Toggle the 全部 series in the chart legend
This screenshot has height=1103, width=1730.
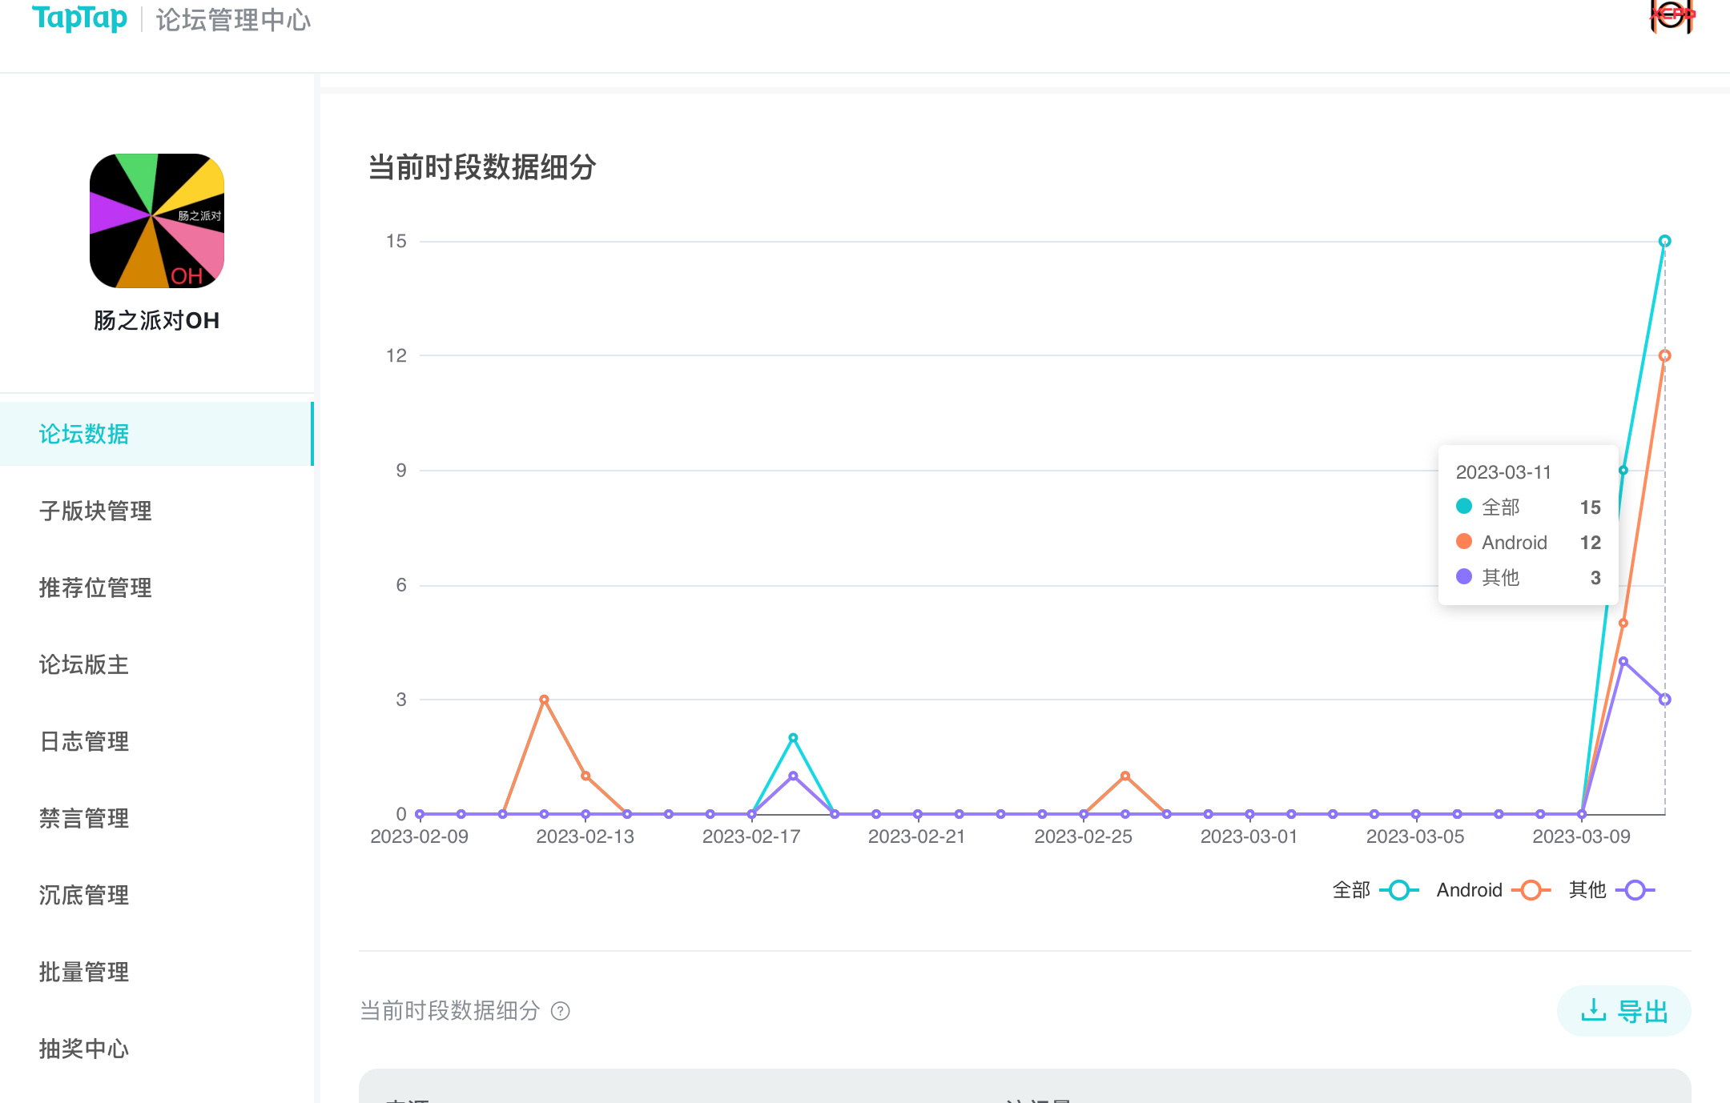point(1375,890)
